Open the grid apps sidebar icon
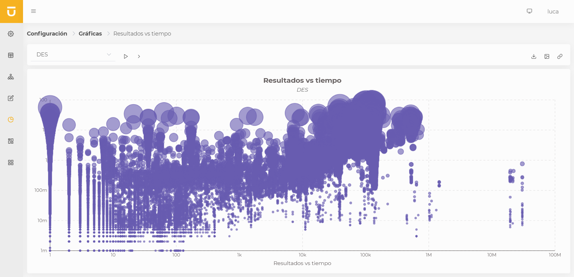The height and width of the screenshot is (277, 574). tap(11, 162)
